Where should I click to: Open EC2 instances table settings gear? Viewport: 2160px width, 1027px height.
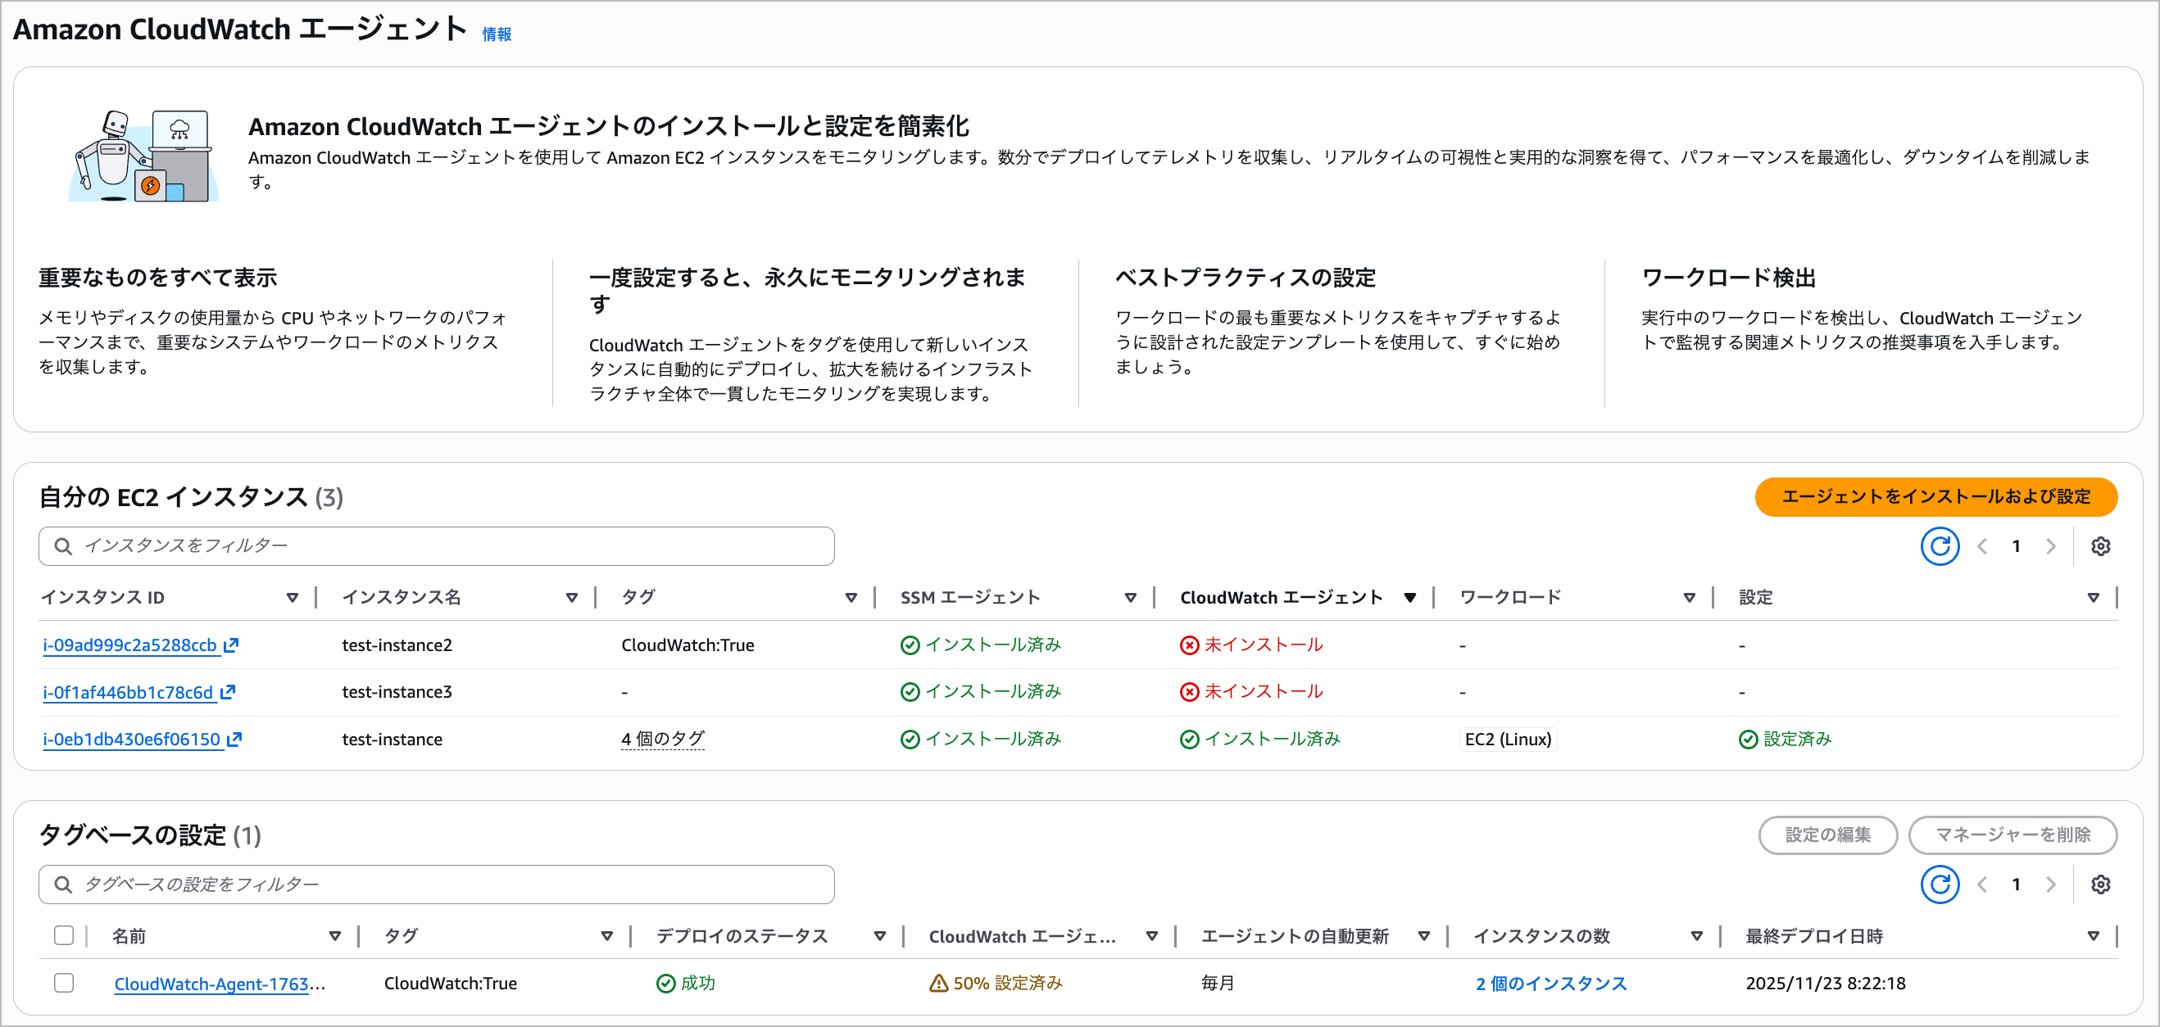2099,546
